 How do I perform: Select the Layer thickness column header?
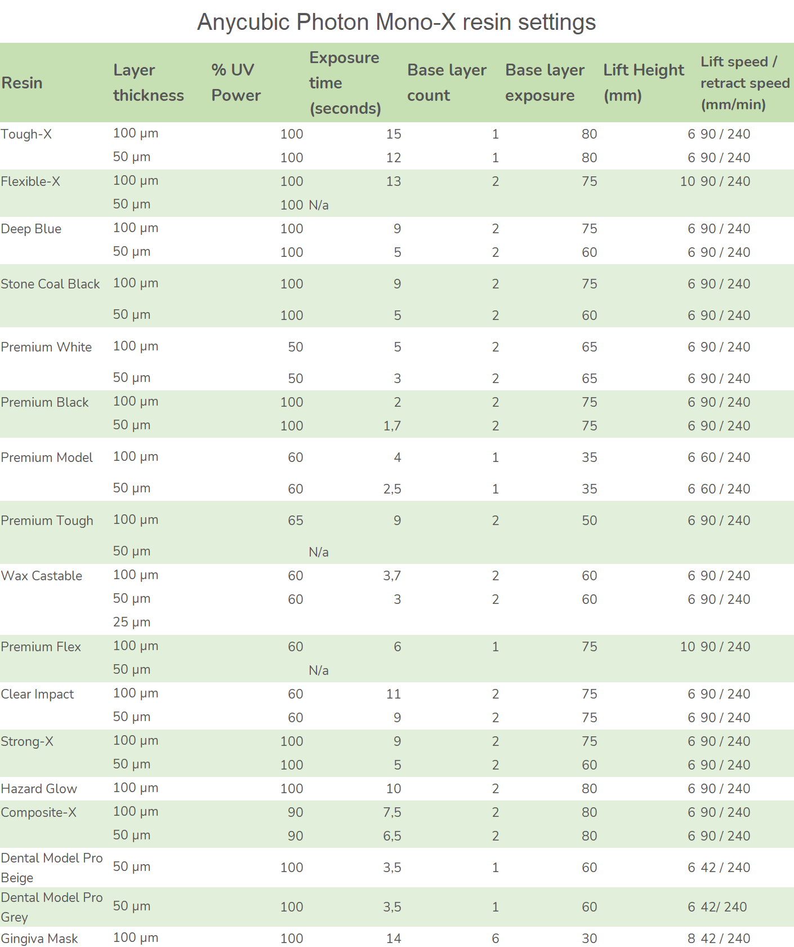tap(149, 83)
